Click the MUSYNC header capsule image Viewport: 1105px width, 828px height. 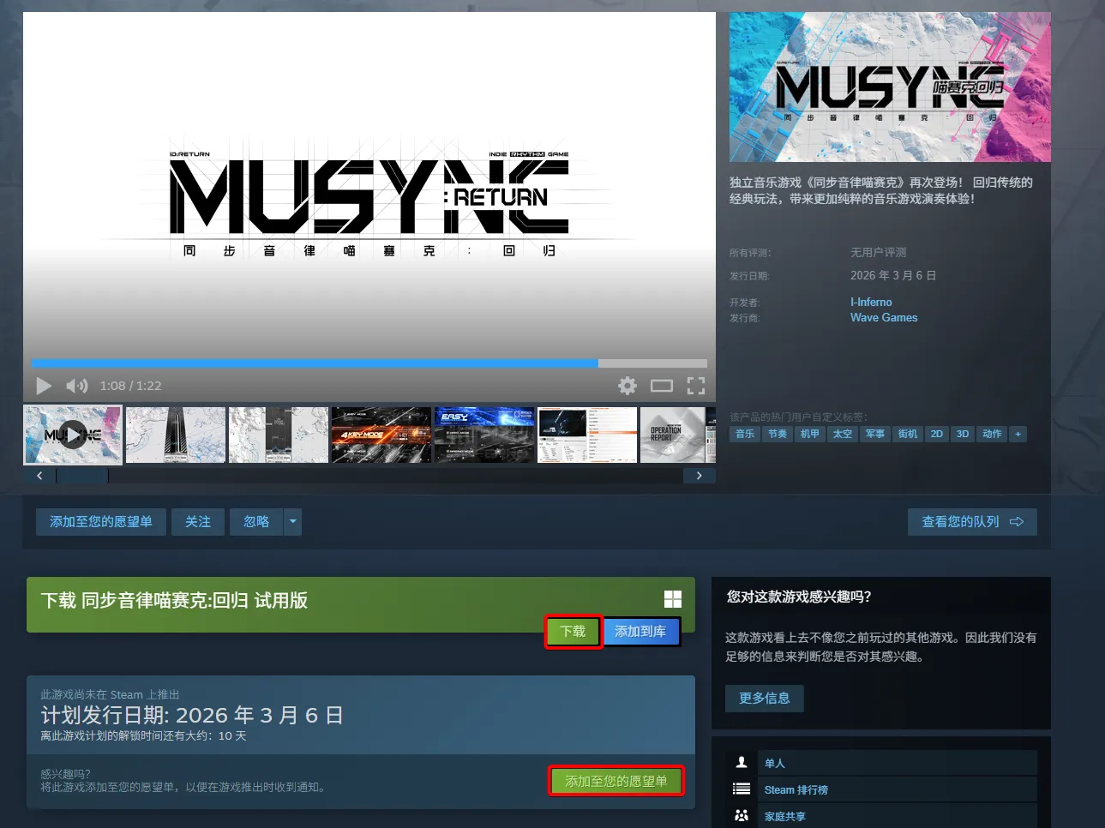click(890, 87)
